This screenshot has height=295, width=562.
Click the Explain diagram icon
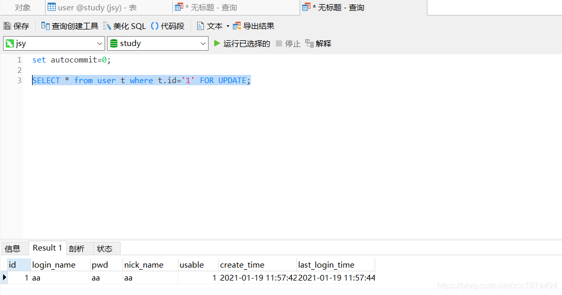click(309, 43)
